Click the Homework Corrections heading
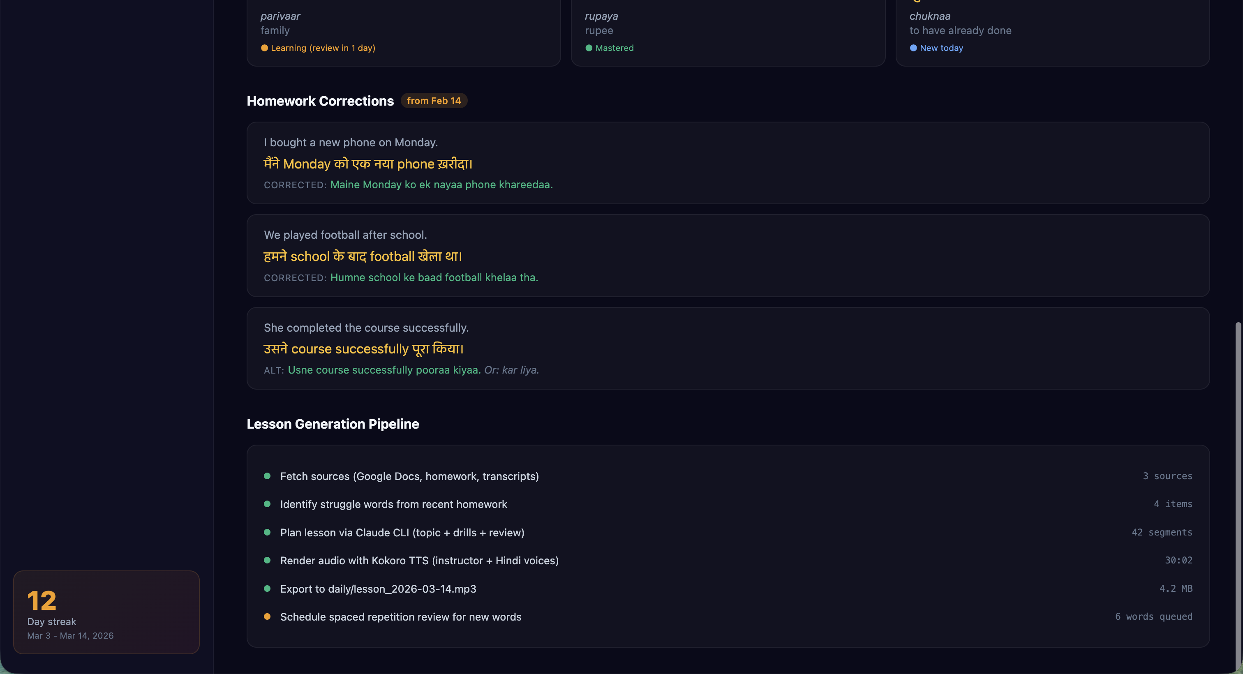 click(320, 101)
